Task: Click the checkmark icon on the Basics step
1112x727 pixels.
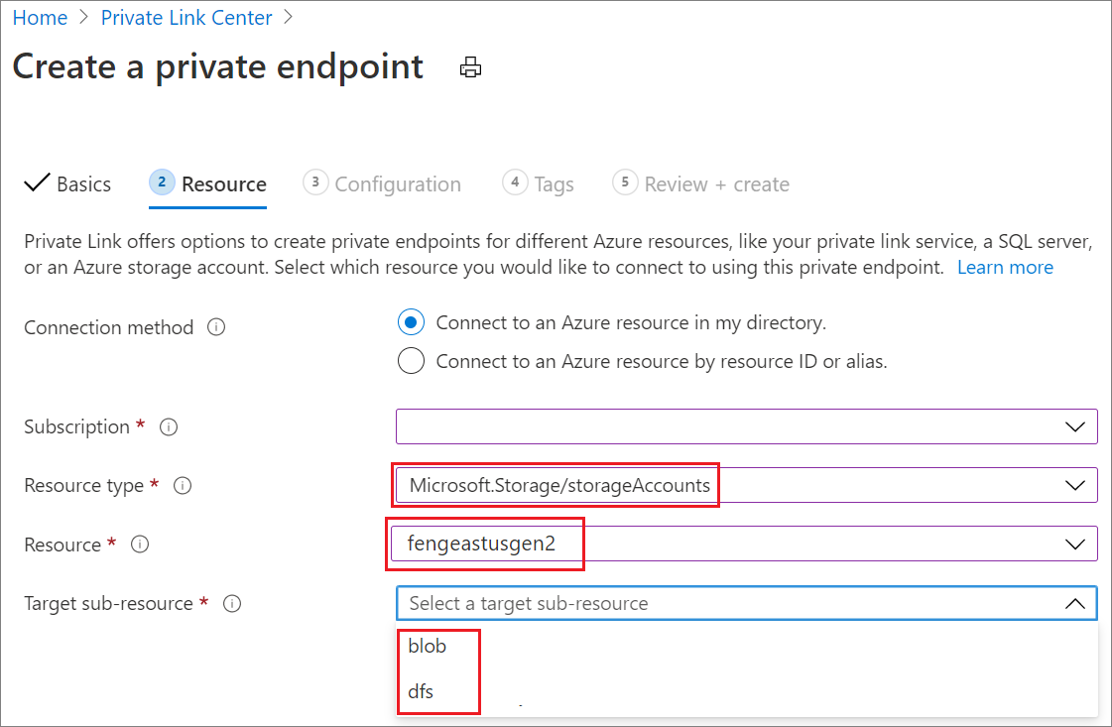Action: [x=37, y=182]
